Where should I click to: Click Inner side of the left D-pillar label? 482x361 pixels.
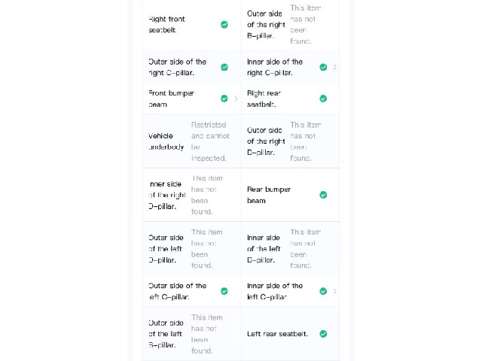pos(264,249)
